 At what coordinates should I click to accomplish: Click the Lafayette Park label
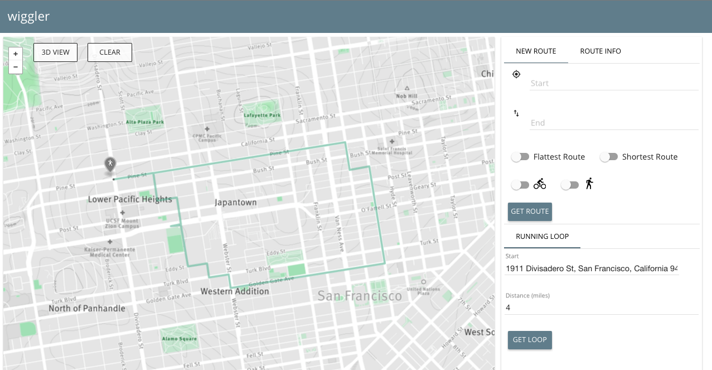(262, 116)
